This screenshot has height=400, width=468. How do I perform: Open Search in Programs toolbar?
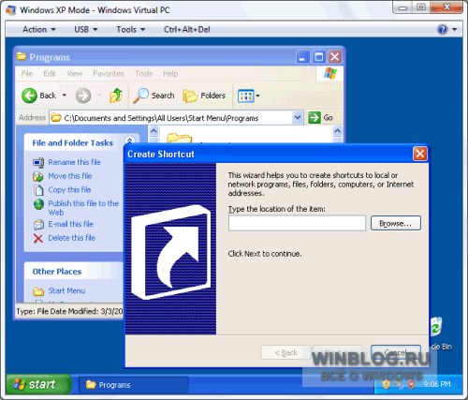click(x=154, y=96)
